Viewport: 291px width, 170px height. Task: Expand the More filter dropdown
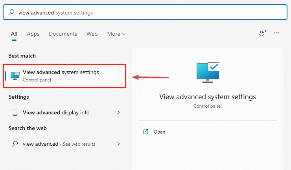(x=116, y=34)
